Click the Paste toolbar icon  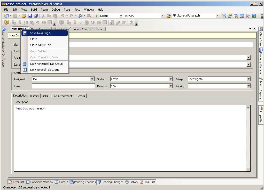click(55, 16)
